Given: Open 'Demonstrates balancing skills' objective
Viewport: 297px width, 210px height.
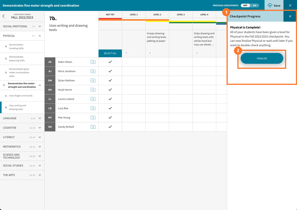Looking at the screenshot, I should point(17,59).
